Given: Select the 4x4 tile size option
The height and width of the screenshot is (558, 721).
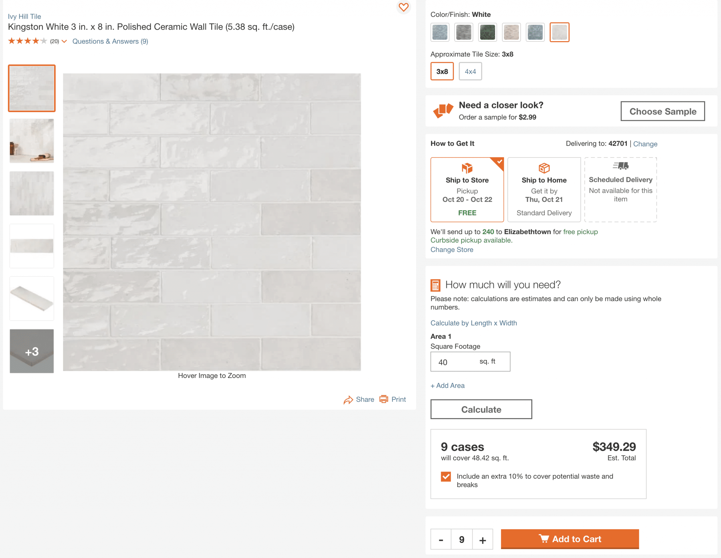Looking at the screenshot, I should pos(470,71).
